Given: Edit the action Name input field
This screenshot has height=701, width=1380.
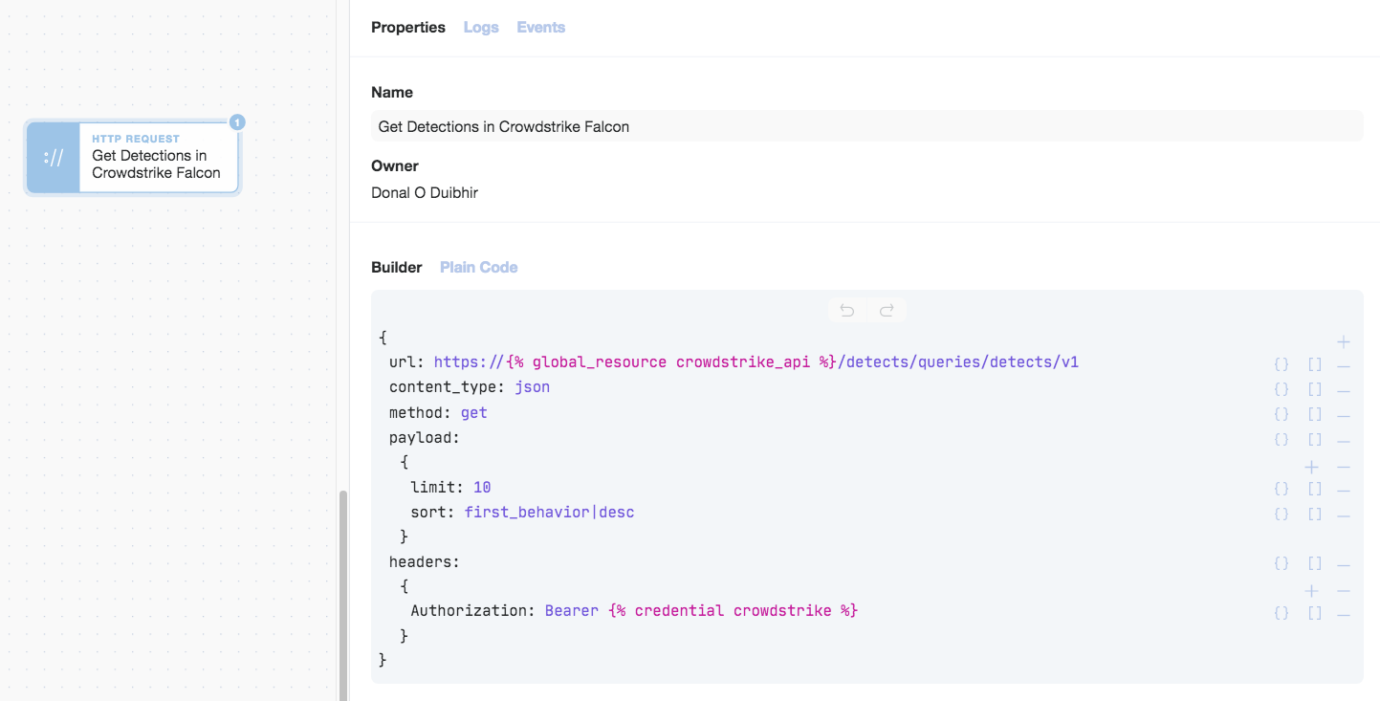Looking at the screenshot, I should pos(867,126).
